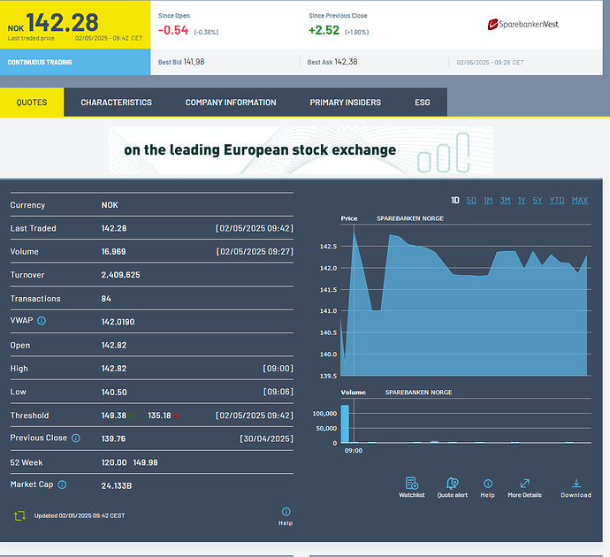Click the Low value 140.50
The width and height of the screenshot is (610, 557).
point(114,392)
